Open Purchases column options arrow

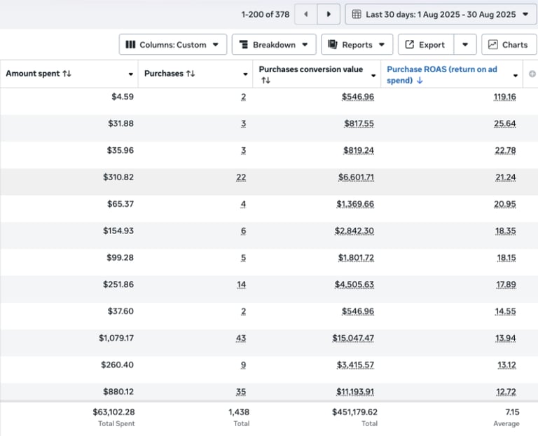pos(246,74)
